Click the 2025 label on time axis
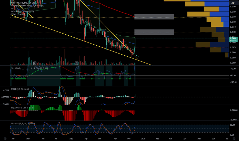Image resolution: width=239 pixels, height=141 pixels. point(143,139)
